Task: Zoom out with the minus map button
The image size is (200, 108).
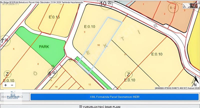Action: 12,85
